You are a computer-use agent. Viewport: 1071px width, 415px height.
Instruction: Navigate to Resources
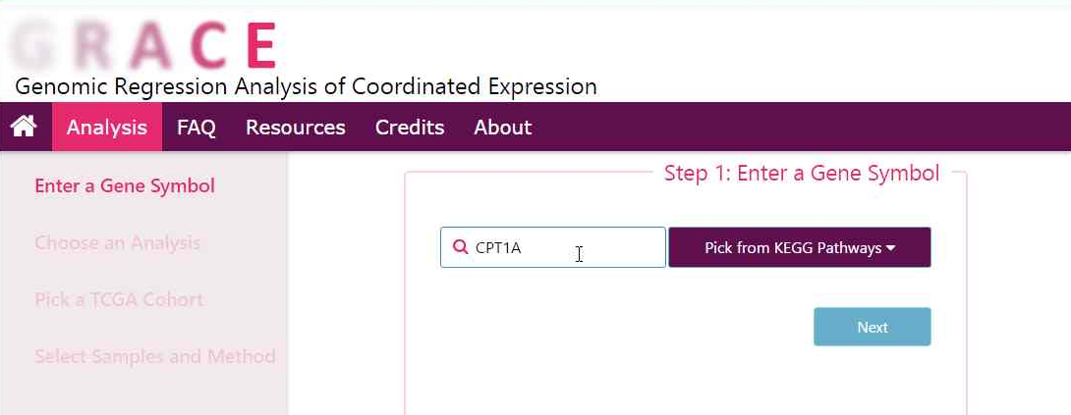pyautogui.click(x=295, y=128)
